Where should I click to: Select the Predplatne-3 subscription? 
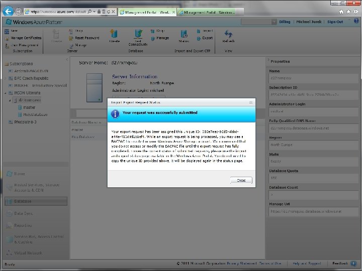click(x=26, y=122)
